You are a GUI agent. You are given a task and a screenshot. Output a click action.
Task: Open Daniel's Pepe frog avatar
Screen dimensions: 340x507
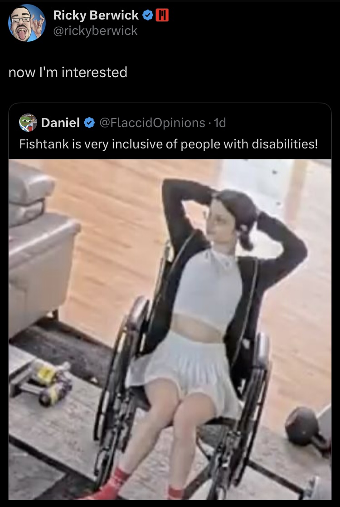(28, 123)
